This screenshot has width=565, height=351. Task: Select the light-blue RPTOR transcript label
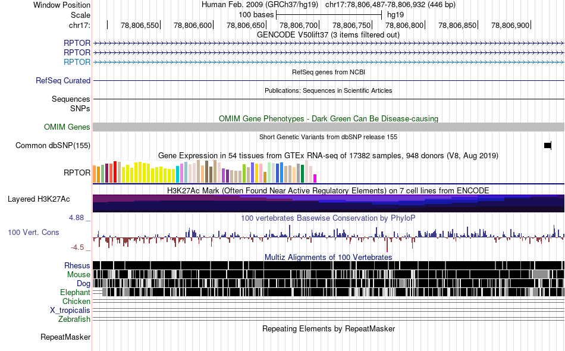tap(77, 62)
